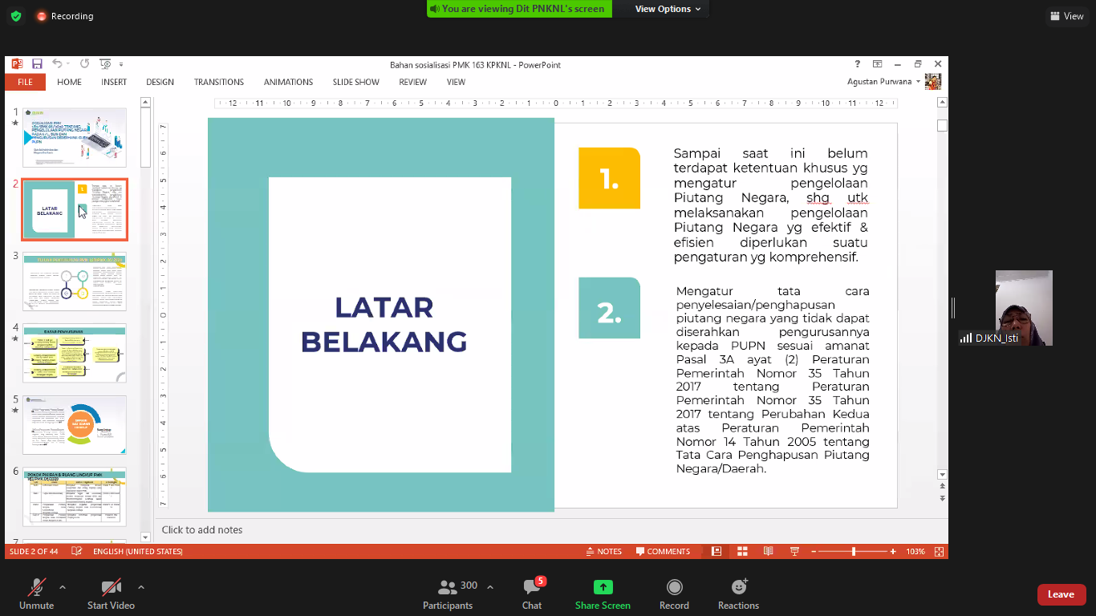Start recording with the Record icon
Image resolution: width=1096 pixels, height=616 pixels.
pyautogui.click(x=674, y=587)
